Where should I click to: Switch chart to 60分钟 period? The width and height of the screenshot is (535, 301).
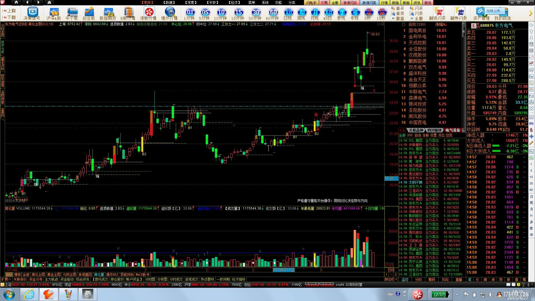[273, 13]
